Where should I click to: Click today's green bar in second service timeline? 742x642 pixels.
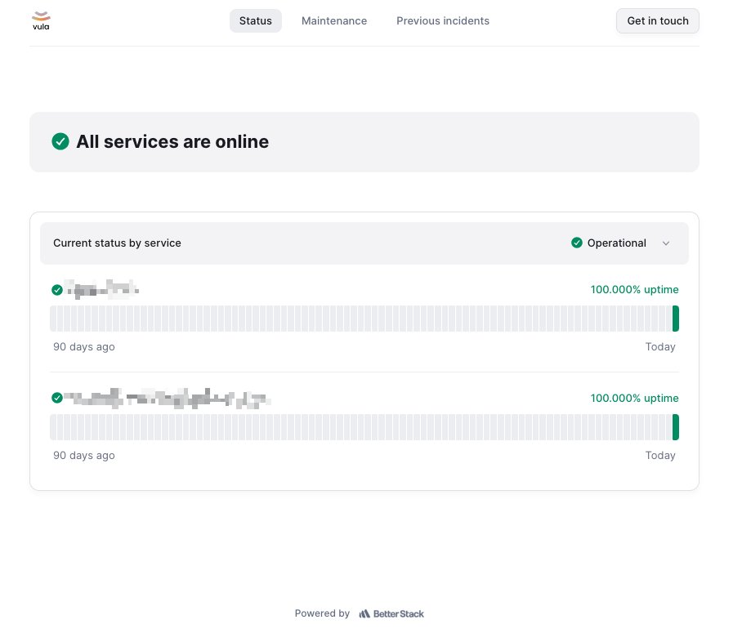click(x=676, y=426)
